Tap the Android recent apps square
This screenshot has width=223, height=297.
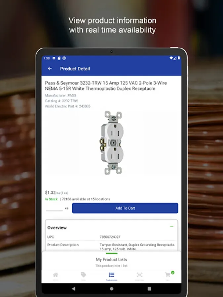(x=149, y=289)
